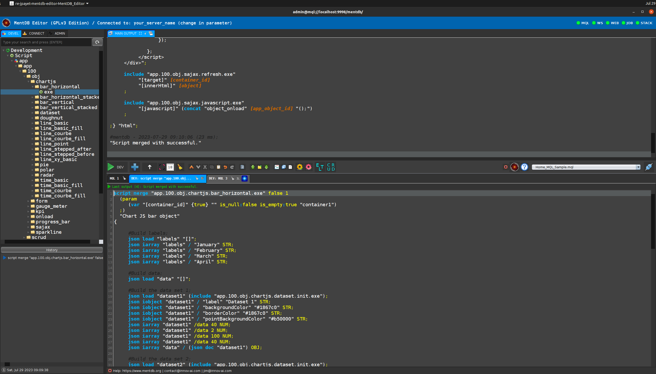The width and height of the screenshot is (656, 374).
Task: Collapse the Script tree node
Action: [8, 56]
